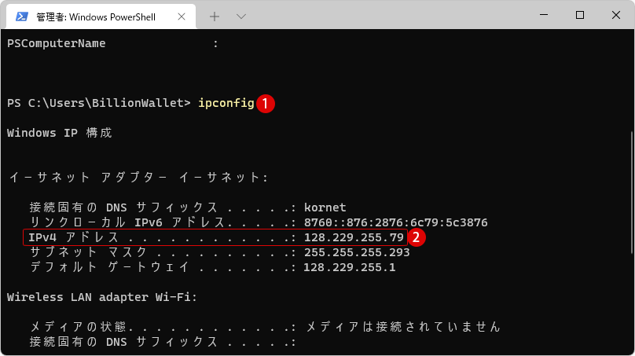This screenshot has width=635, height=356.
Task: Click the イーサネット アダプター イーサネット: line
Action: (138, 177)
